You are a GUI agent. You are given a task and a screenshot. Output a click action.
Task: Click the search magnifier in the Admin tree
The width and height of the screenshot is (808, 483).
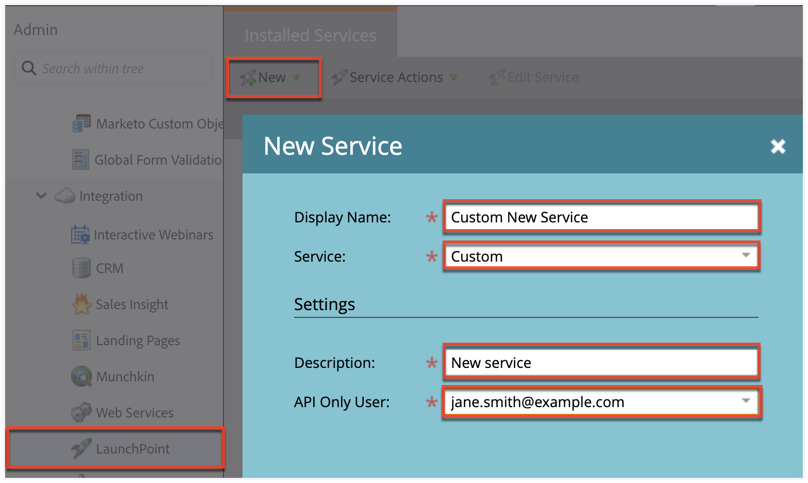pyautogui.click(x=29, y=68)
